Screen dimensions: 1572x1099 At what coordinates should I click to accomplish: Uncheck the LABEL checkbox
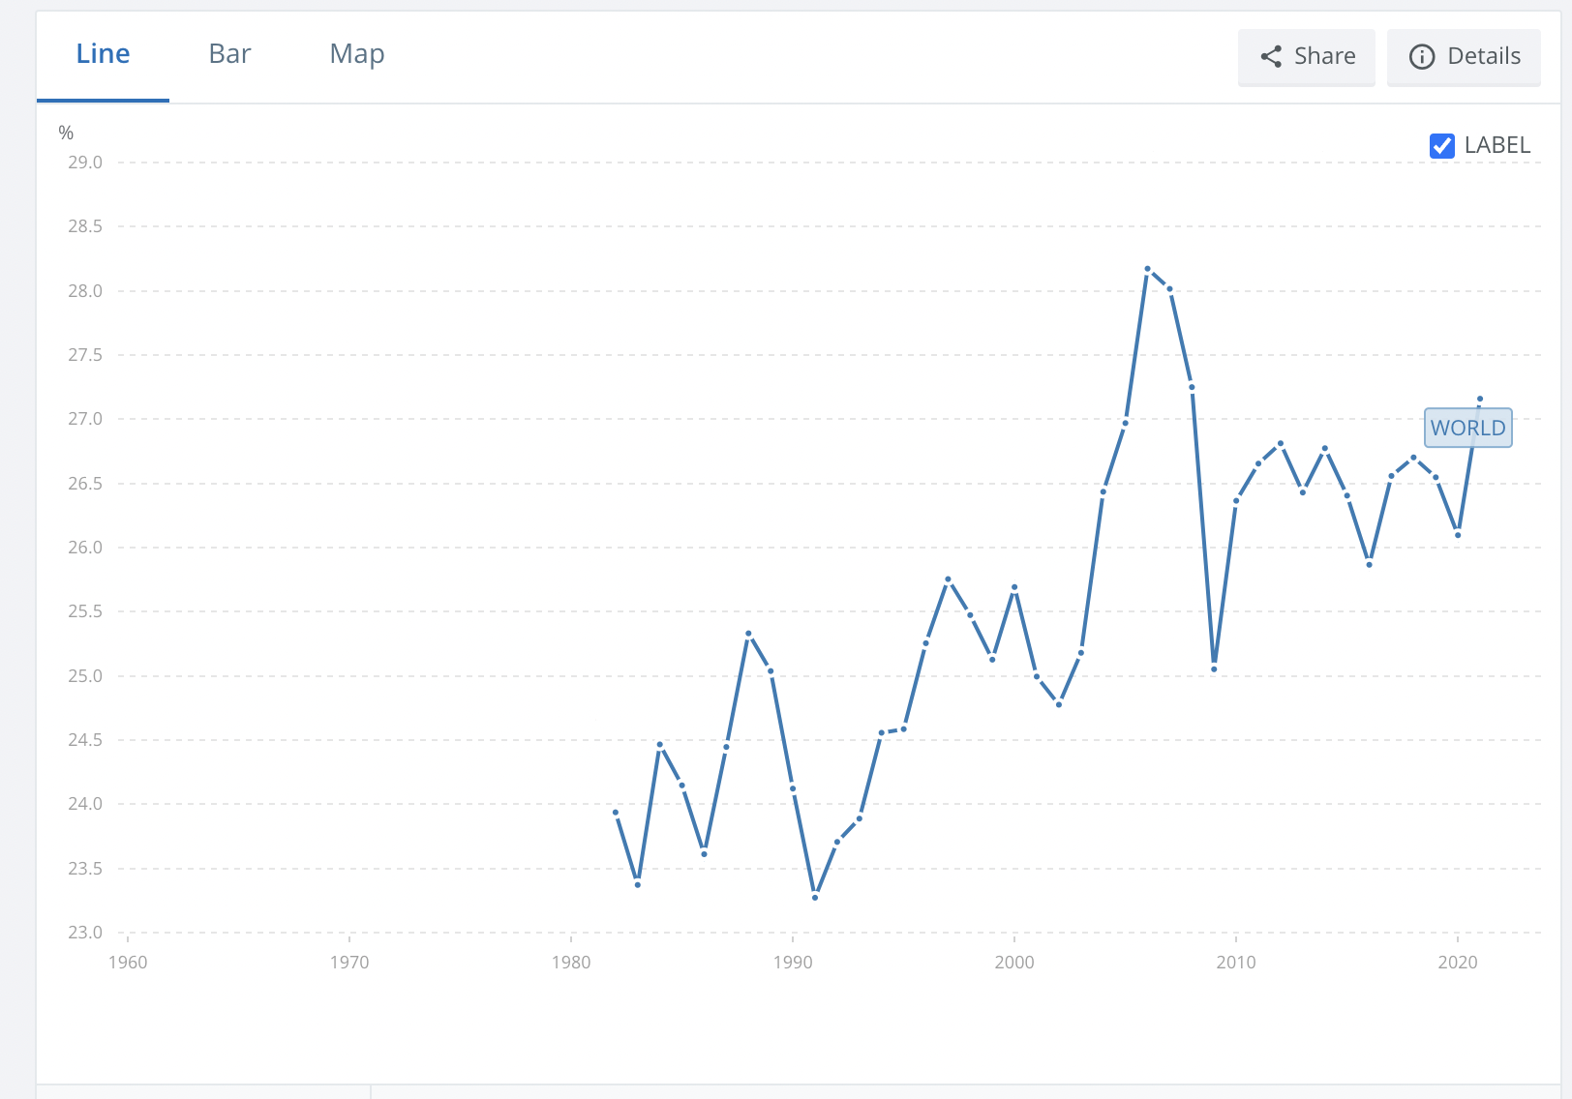tap(1441, 146)
